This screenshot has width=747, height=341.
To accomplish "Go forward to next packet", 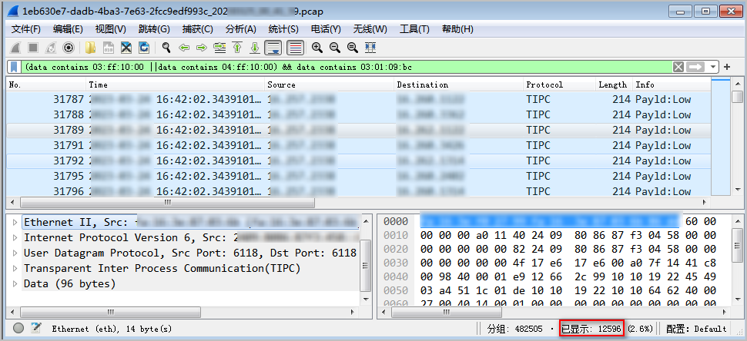I will (202, 48).
